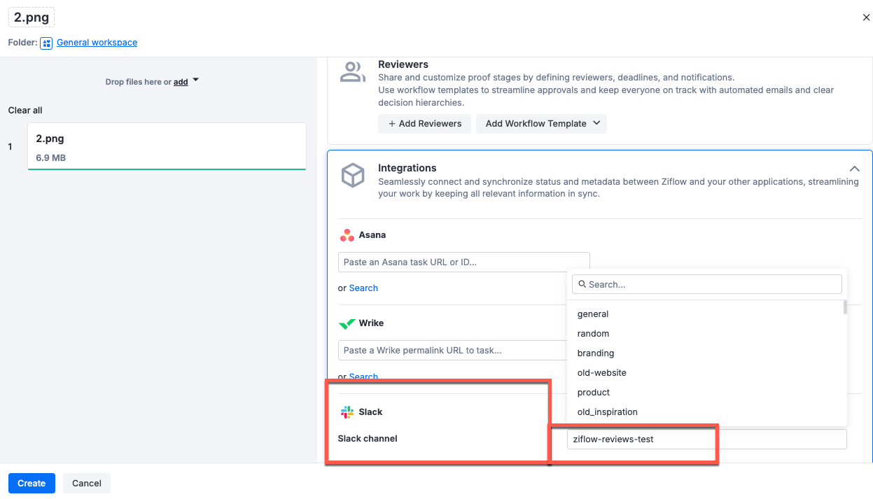
Task: Open the General workspace link
Action: coord(97,43)
